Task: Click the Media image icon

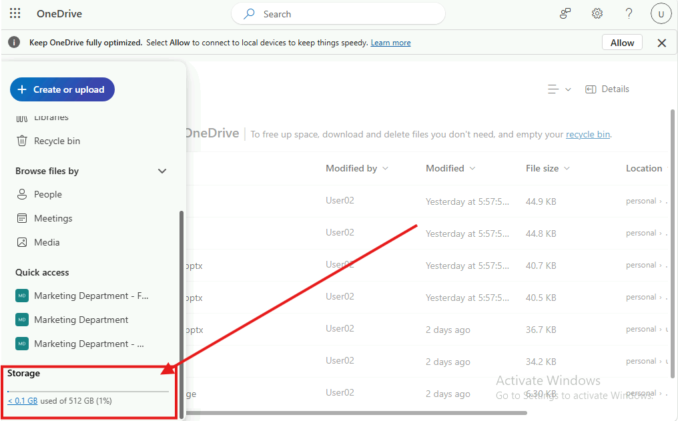Action: click(22, 242)
